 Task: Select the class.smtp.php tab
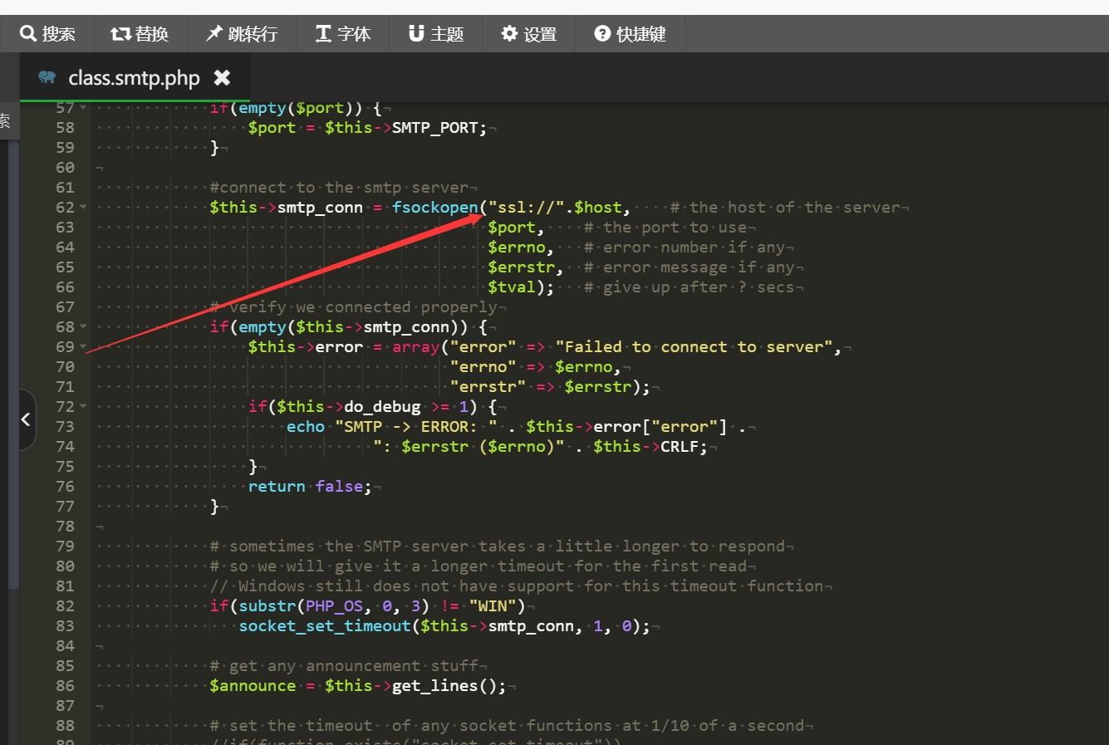pyautogui.click(x=134, y=78)
